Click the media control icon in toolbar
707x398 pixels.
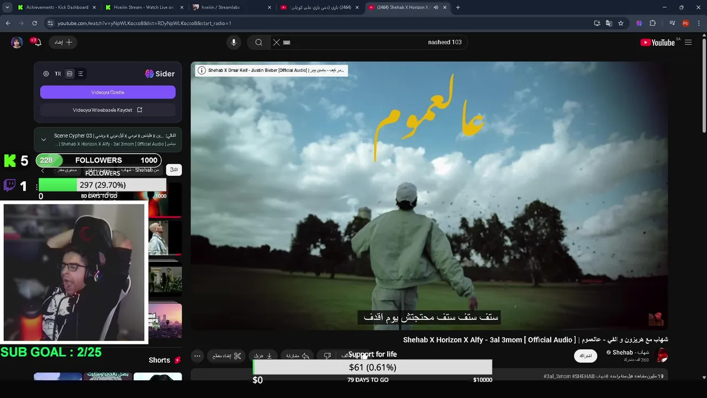coord(672,23)
